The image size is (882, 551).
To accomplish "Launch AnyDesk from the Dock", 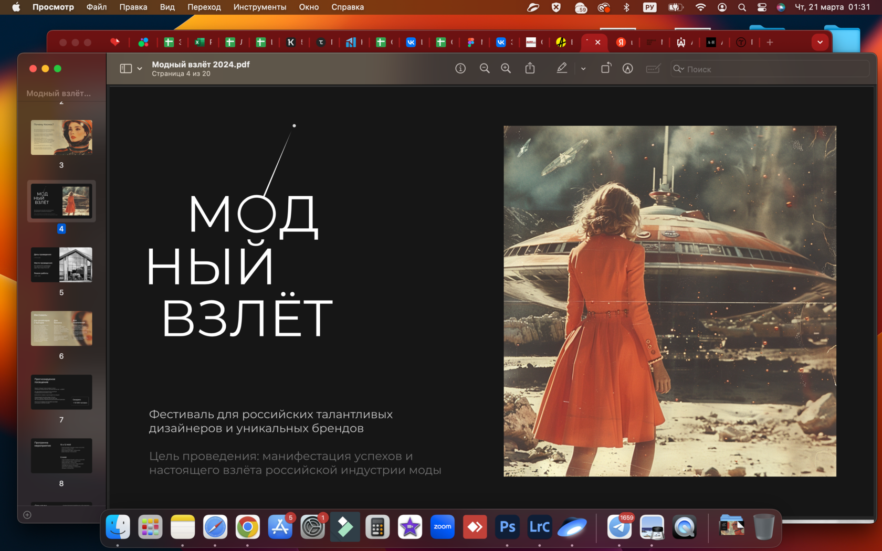I will click(x=475, y=527).
